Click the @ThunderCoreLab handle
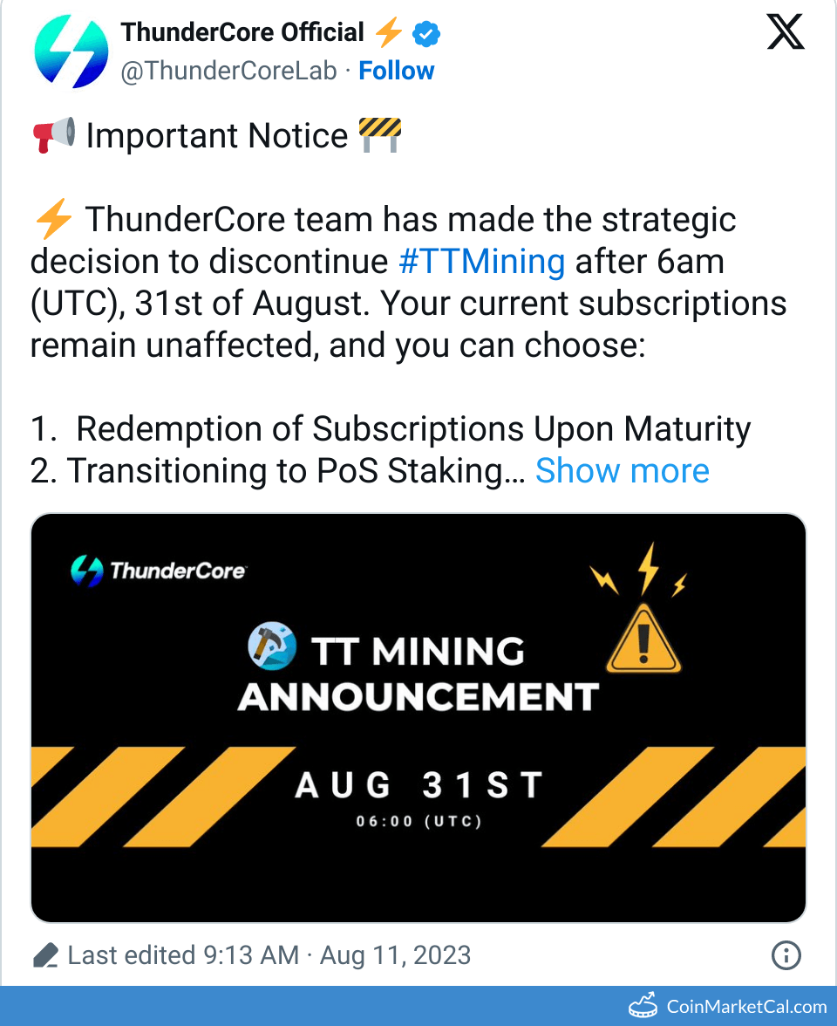Screen dimensions: 837x1026 (x=228, y=71)
